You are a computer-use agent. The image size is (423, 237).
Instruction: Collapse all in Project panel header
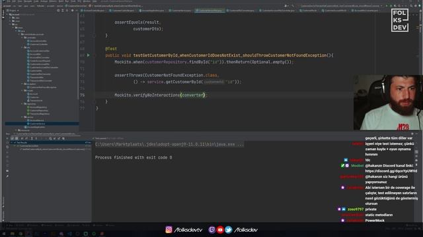67,11
